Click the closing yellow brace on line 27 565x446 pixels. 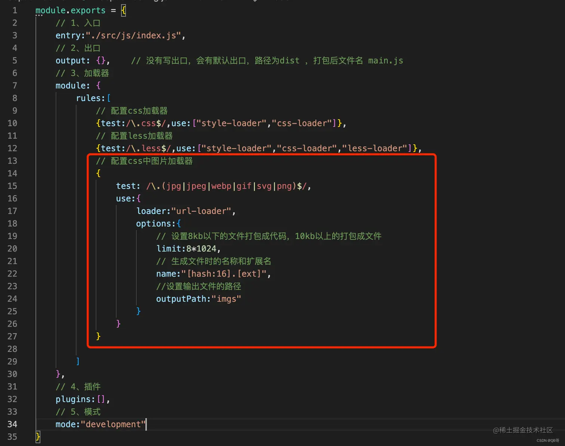(98, 336)
